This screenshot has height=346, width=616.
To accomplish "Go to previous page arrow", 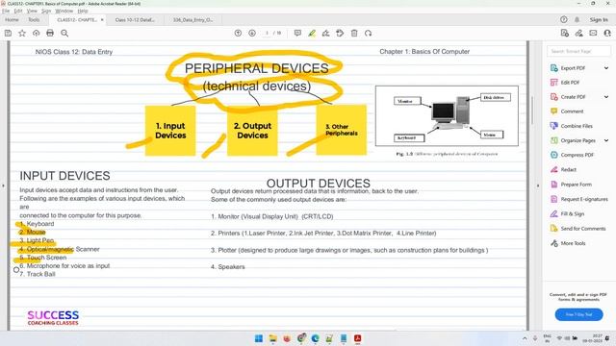I will [x=238, y=34].
